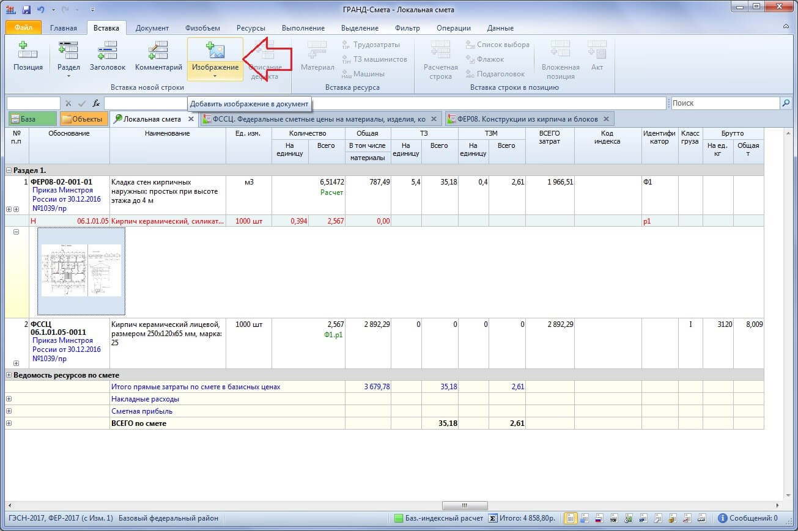Click Флажок ribbon item
The width and height of the screenshot is (798, 531).
tap(484, 59)
